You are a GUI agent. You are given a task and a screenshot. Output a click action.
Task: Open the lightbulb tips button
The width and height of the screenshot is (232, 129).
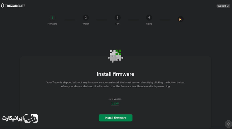pos(228,124)
